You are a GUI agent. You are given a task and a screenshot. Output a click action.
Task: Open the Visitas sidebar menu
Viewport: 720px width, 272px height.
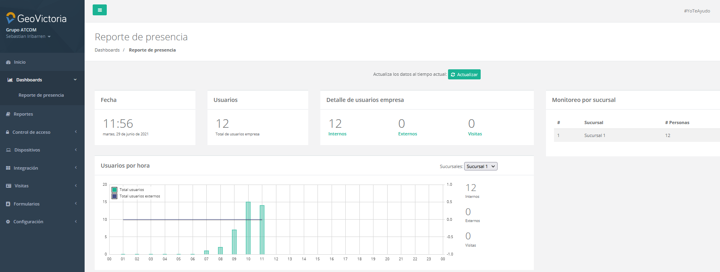click(21, 186)
